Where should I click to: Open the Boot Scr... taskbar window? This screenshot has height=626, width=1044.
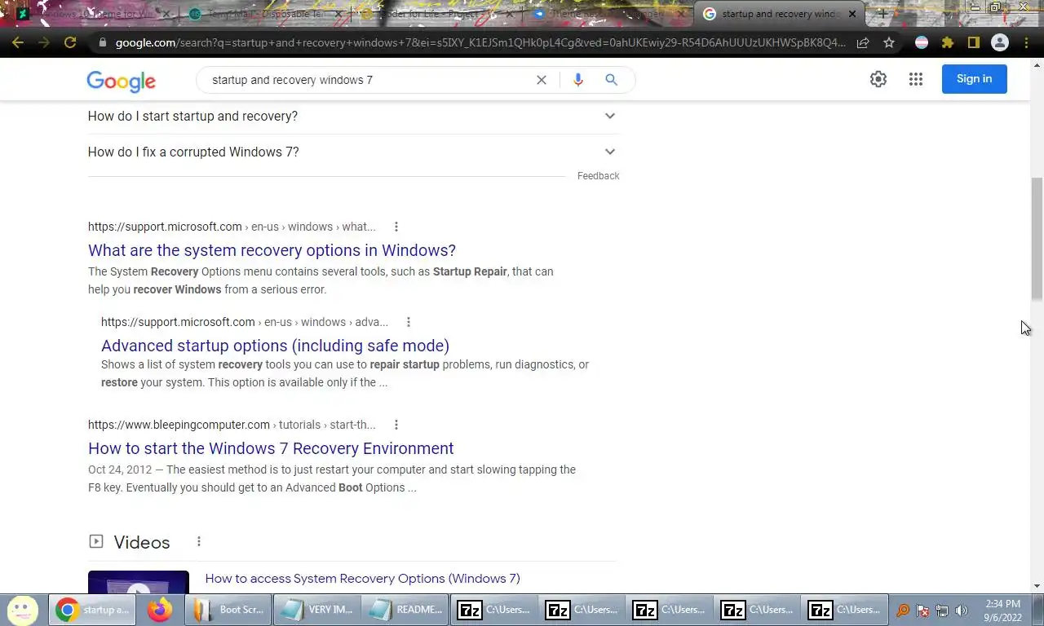point(228,610)
